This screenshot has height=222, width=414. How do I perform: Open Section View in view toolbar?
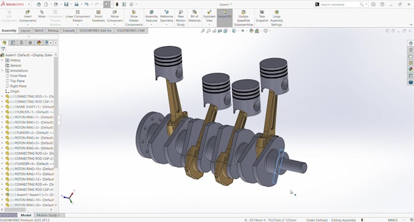220,31
